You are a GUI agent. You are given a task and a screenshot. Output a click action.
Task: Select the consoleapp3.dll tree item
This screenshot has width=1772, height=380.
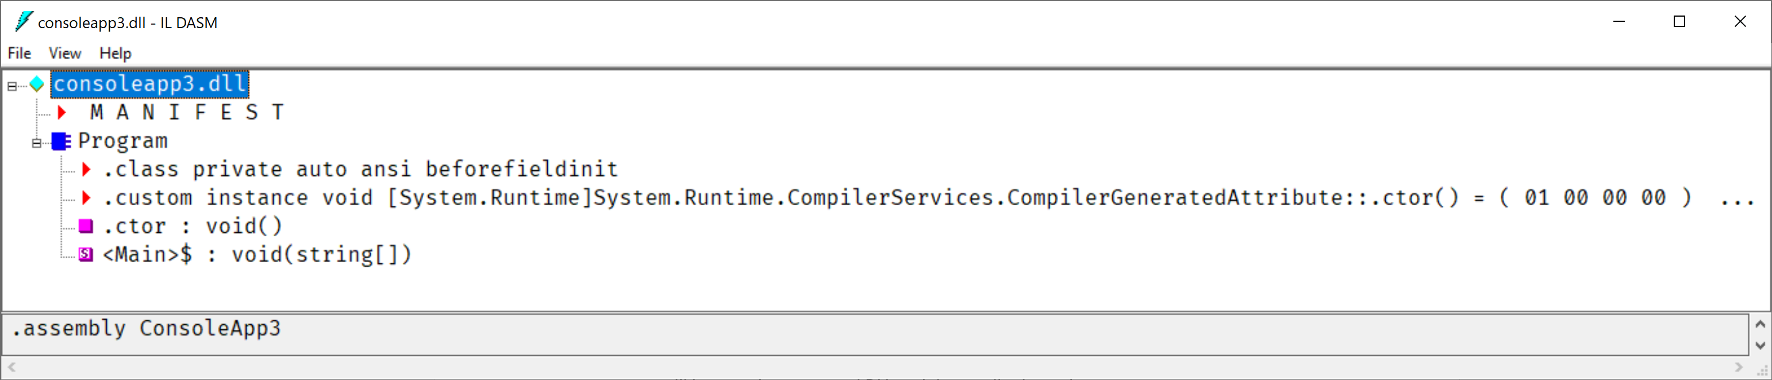click(149, 84)
